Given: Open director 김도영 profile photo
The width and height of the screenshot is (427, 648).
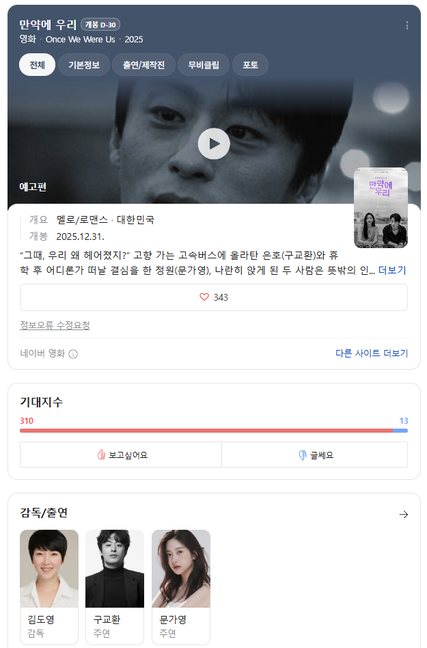Looking at the screenshot, I should pyautogui.click(x=49, y=569).
